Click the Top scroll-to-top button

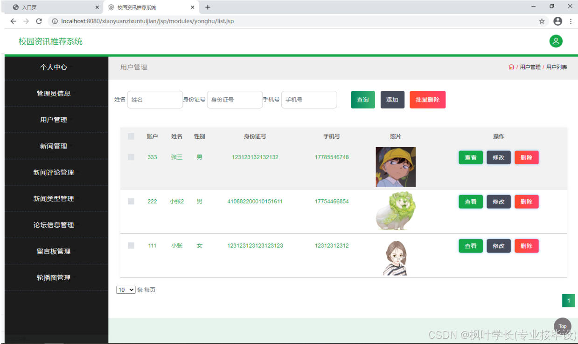coord(563,326)
